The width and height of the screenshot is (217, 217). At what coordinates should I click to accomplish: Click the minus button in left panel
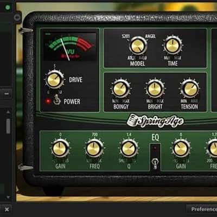click(7, 94)
